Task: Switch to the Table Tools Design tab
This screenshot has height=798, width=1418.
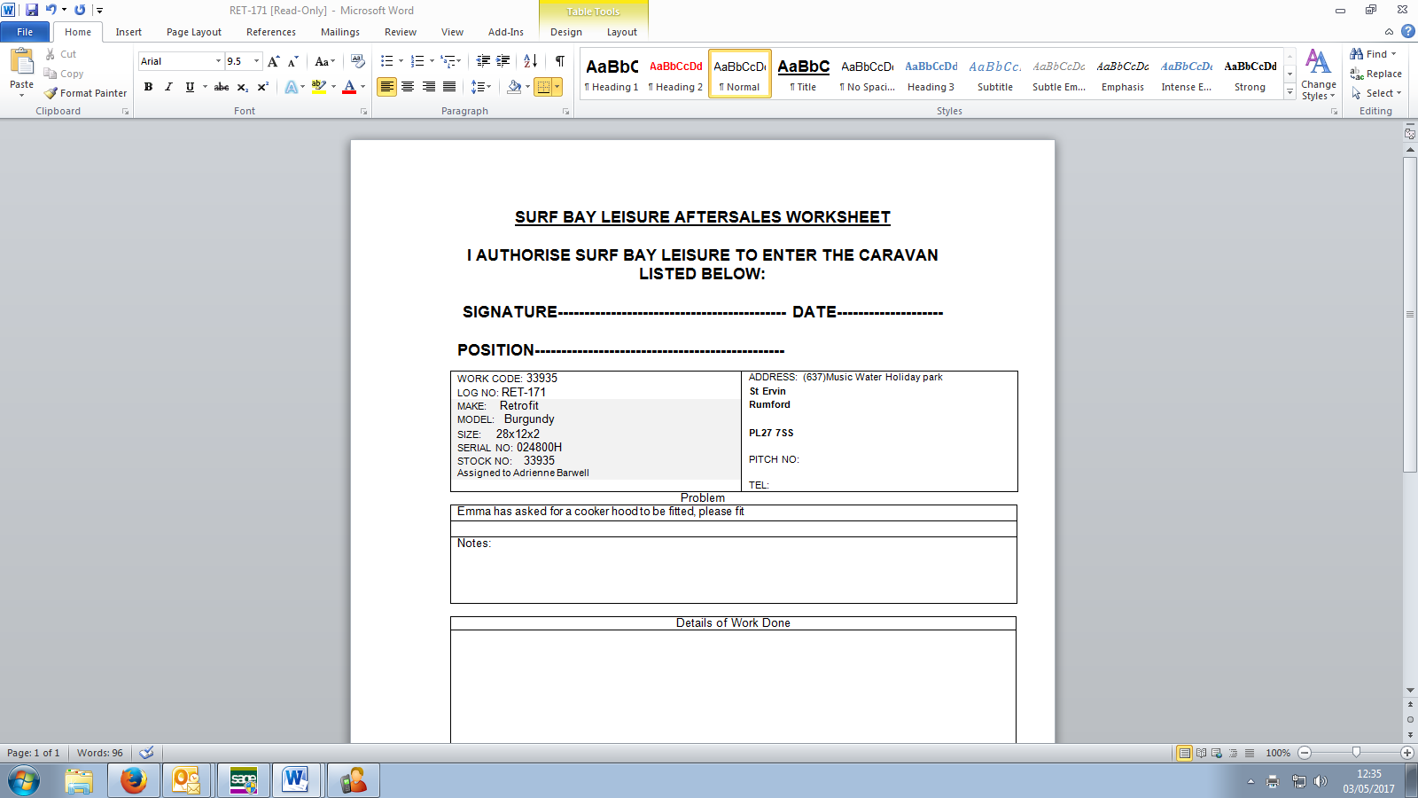Action: coord(566,32)
